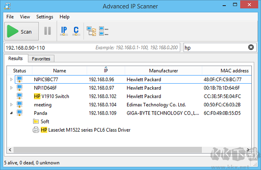The height and width of the screenshot is (170, 261).
Task: Select the Panda device name
Action: [x=40, y=113]
